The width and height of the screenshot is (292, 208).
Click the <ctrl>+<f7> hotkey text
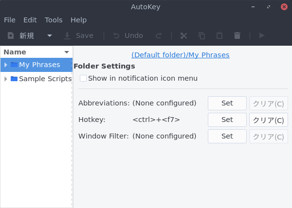(x=156, y=120)
